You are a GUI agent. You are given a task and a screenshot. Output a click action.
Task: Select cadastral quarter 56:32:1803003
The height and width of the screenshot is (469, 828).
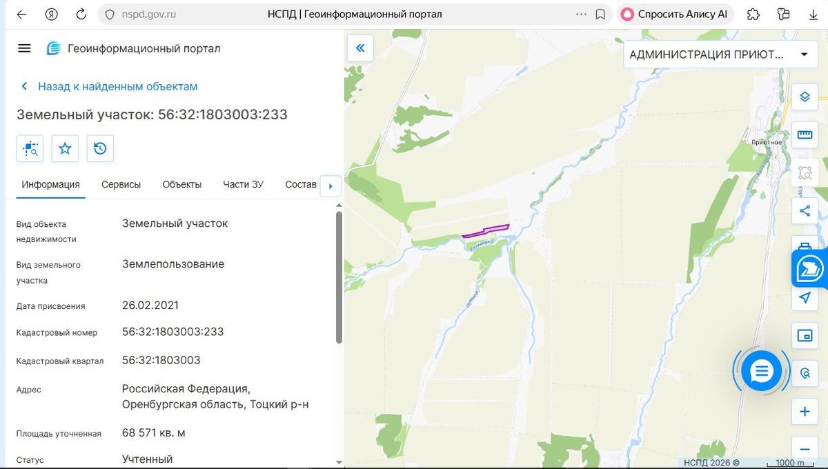(161, 360)
